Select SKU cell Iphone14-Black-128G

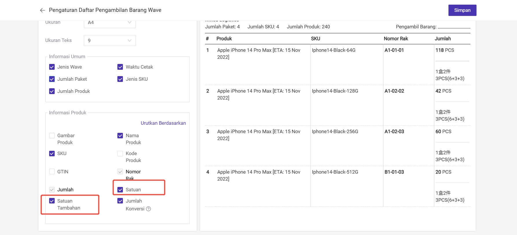coord(335,91)
